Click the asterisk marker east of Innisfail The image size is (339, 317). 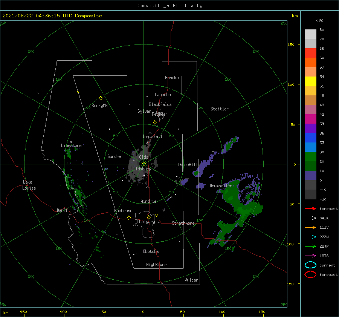pos(179,129)
